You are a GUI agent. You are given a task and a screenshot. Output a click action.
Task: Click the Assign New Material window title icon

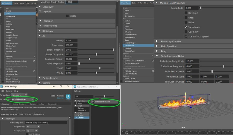[75, 87]
